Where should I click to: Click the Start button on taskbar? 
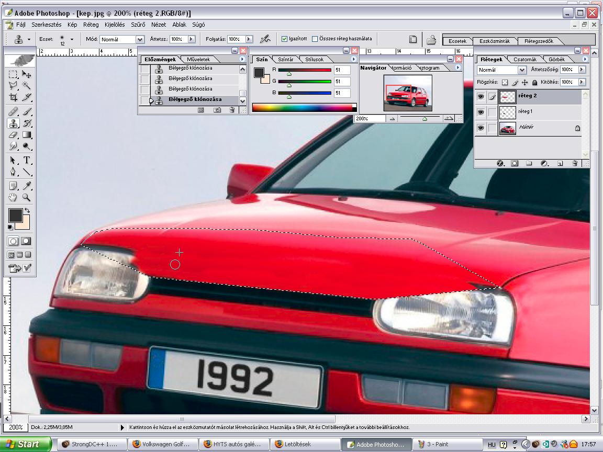pos(25,444)
